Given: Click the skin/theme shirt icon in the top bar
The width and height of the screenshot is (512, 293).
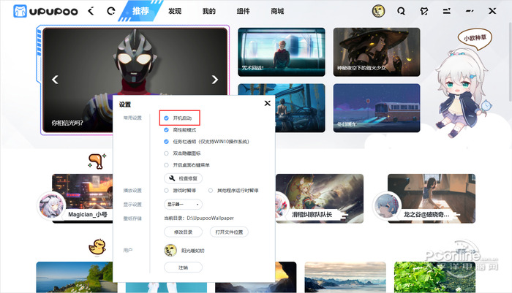Looking at the screenshot, I should pyautogui.click(x=423, y=12).
